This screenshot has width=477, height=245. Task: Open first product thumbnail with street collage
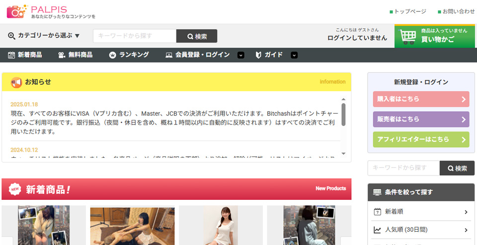click(44, 225)
